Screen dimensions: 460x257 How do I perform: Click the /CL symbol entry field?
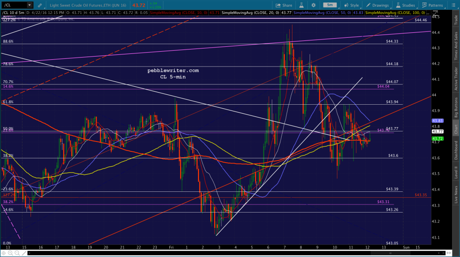pyautogui.click(x=14, y=5)
